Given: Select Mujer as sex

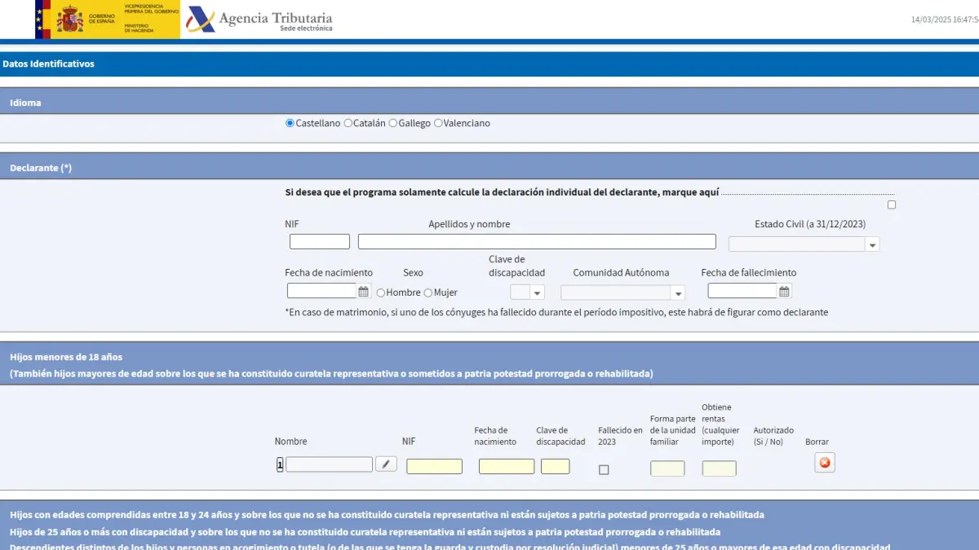Looking at the screenshot, I should click(x=428, y=293).
